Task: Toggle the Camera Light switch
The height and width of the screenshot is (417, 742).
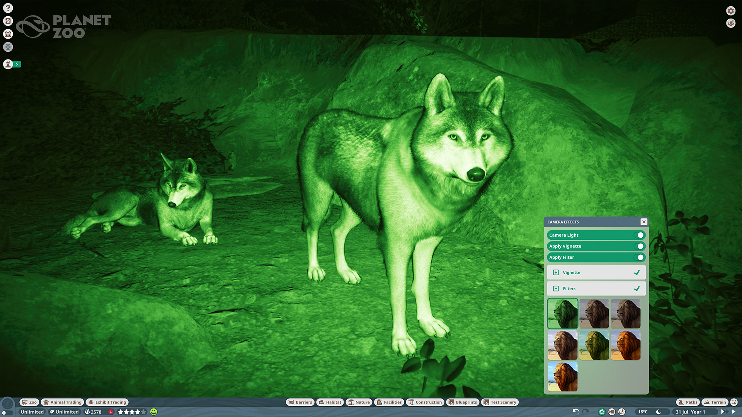Action: tap(639, 235)
